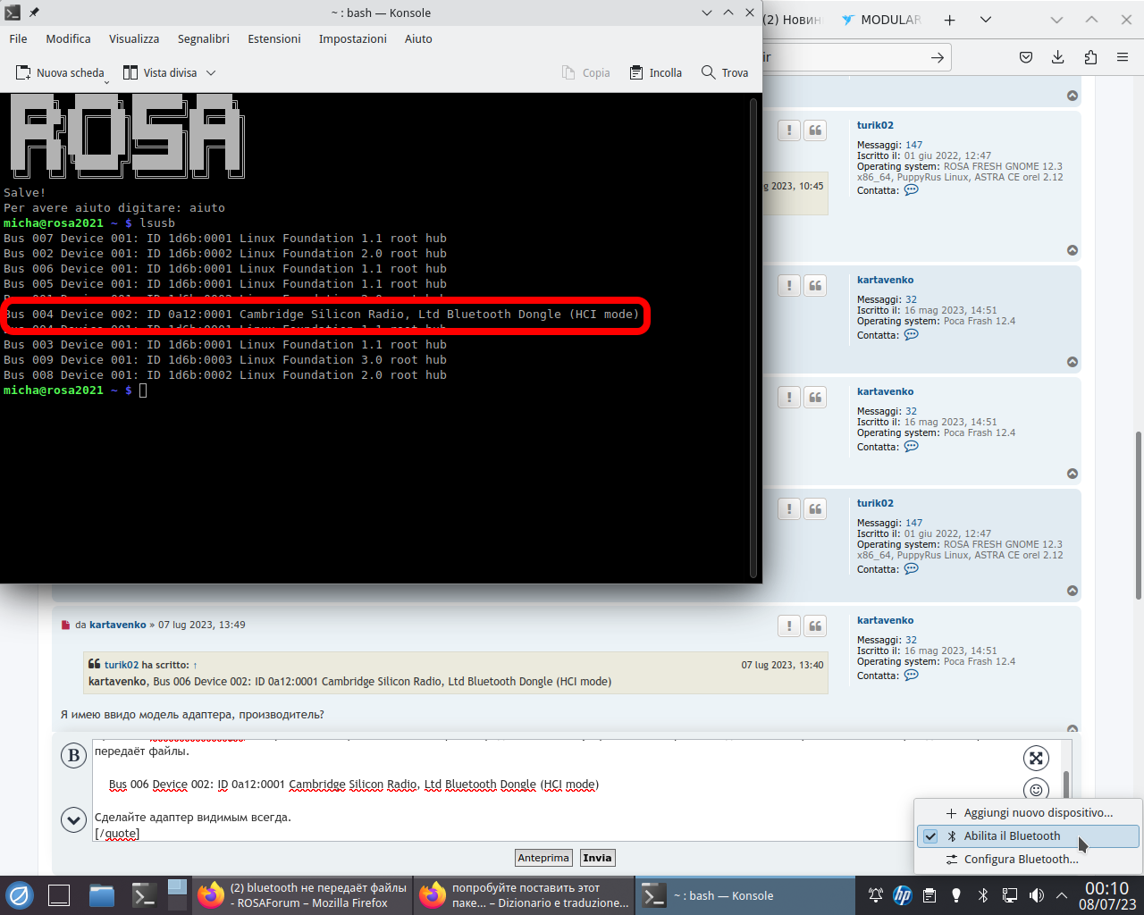Image resolution: width=1144 pixels, height=915 pixels.
Task: Open Configura Bluetooth... from the popup
Action: click(1029, 860)
